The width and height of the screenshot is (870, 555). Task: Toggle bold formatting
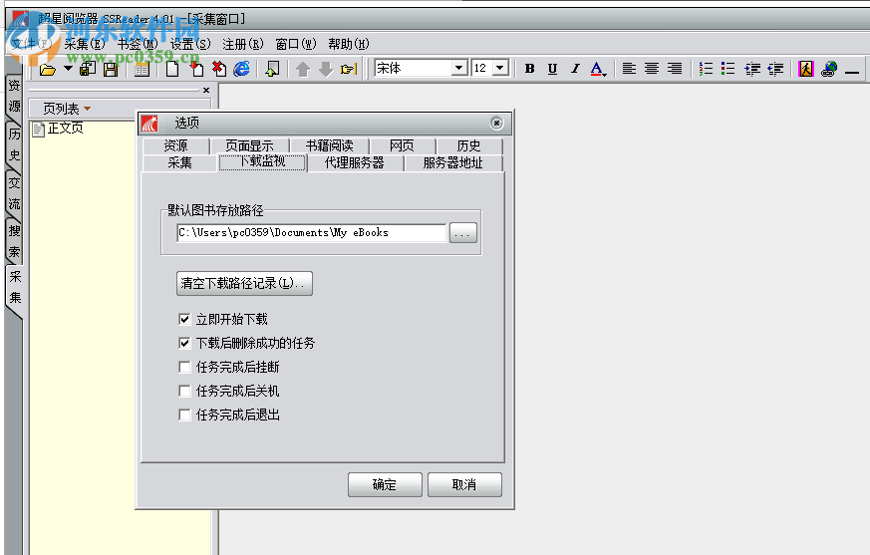tap(530, 69)
